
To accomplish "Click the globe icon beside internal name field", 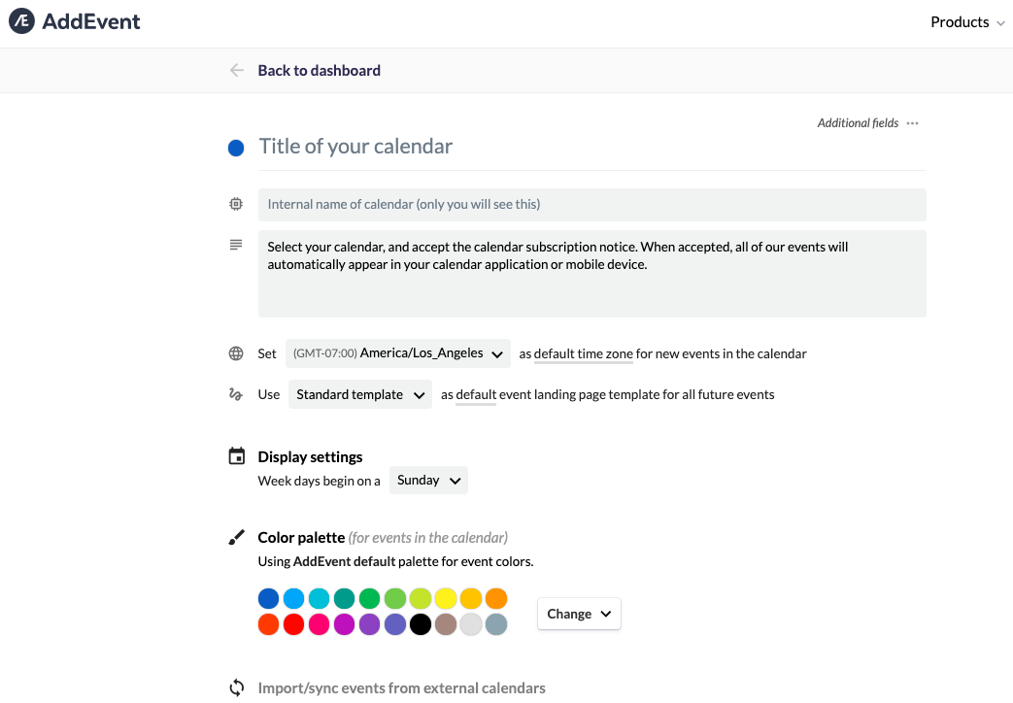I will 235,204.
